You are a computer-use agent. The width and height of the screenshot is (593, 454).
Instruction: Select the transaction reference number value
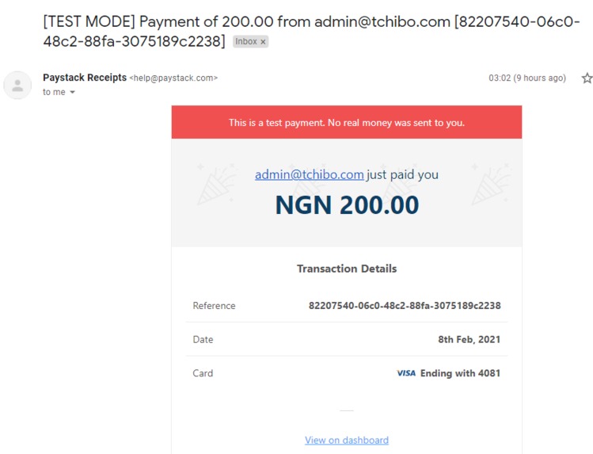[x=405, y=305]
